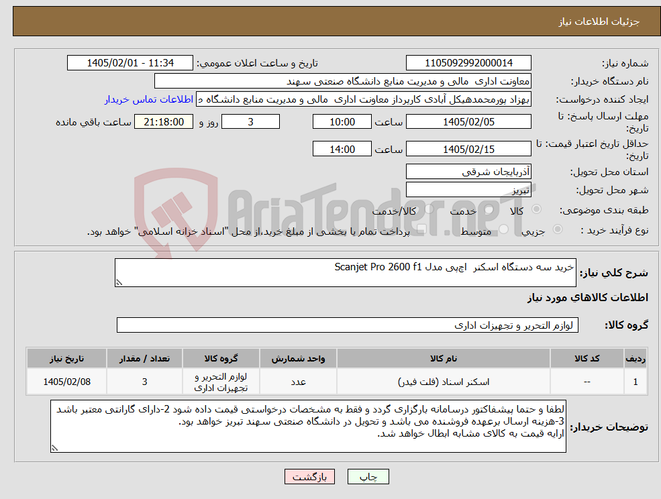Click the general description text area
This screenshot has width=661, height=499.
[345, 273]
